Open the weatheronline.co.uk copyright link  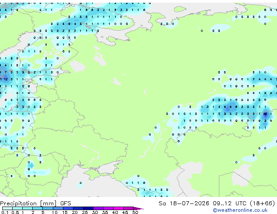point(240,210)
